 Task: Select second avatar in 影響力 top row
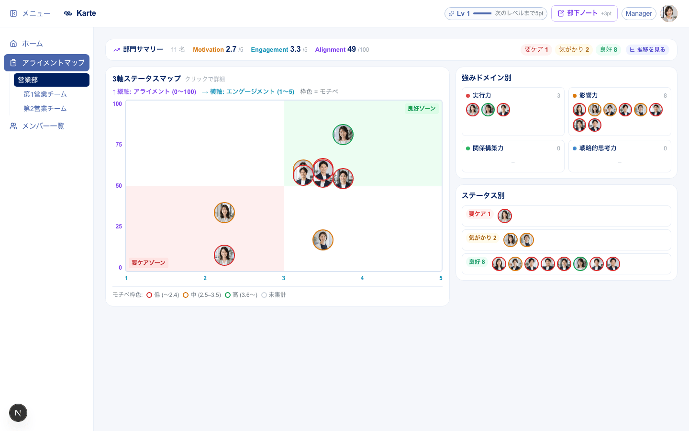[595, 110]
